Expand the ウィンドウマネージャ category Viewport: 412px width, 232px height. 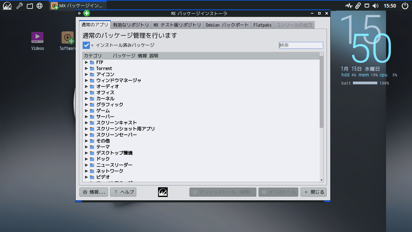click(x=86, y=80)
